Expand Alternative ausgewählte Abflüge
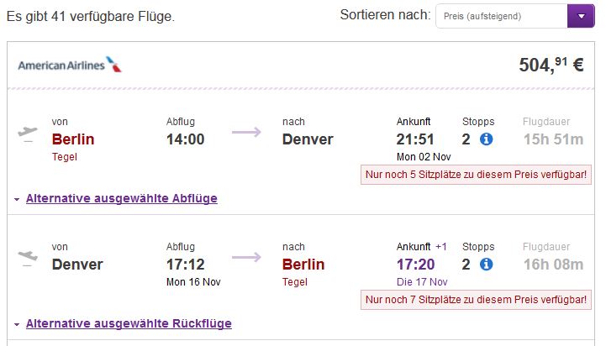 point(121,198)
